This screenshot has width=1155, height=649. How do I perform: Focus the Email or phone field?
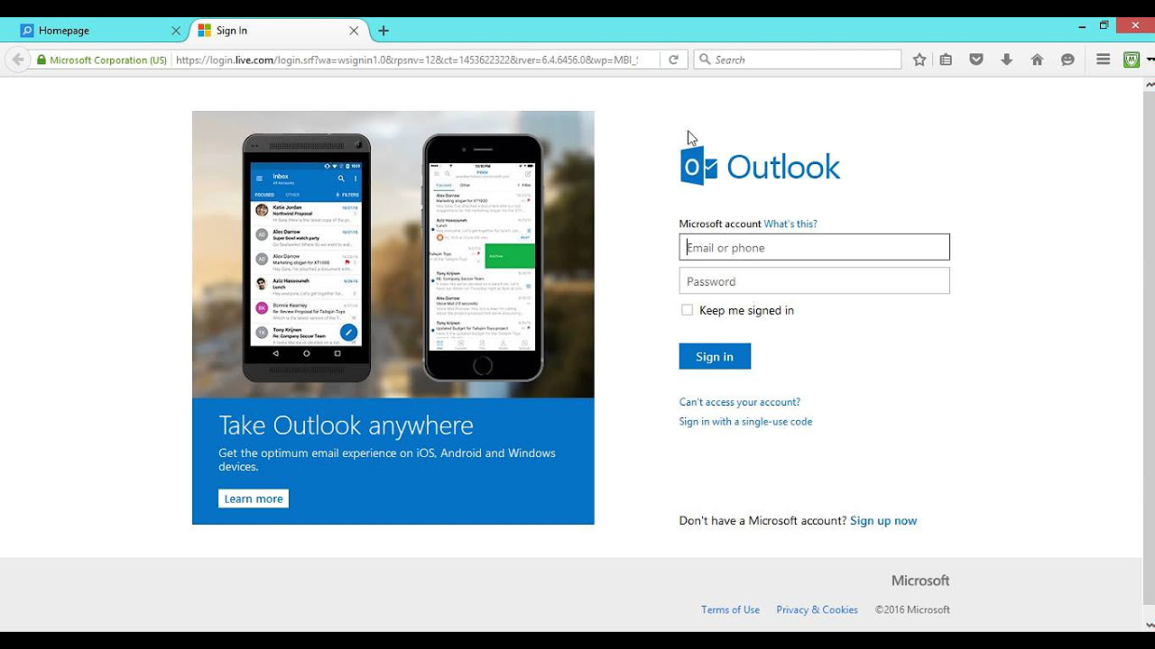[814, 247]
